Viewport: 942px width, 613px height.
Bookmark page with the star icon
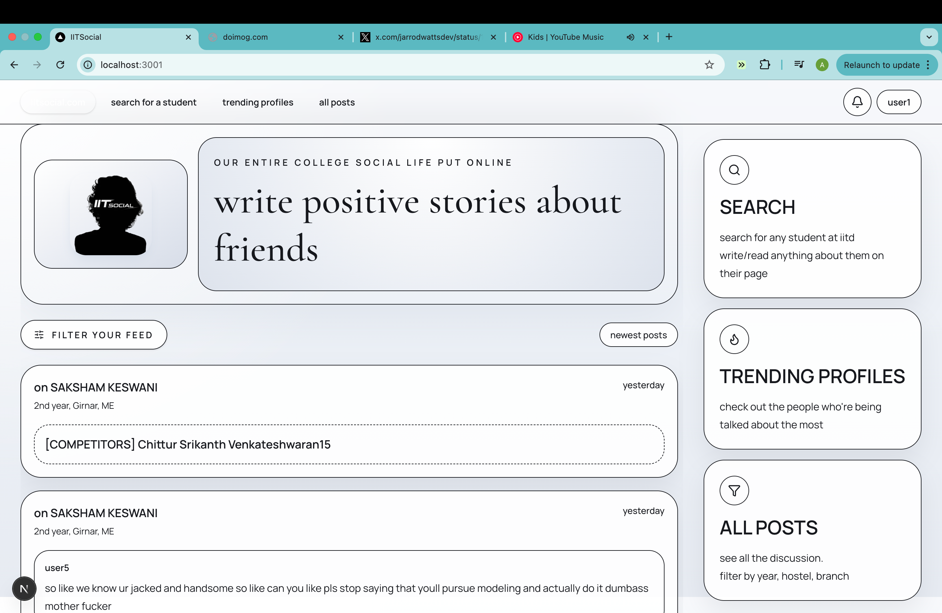(x=709, y=65)
